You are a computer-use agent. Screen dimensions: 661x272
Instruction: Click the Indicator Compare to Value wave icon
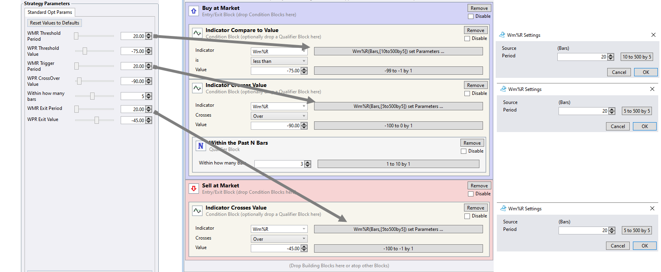(197, 33)
